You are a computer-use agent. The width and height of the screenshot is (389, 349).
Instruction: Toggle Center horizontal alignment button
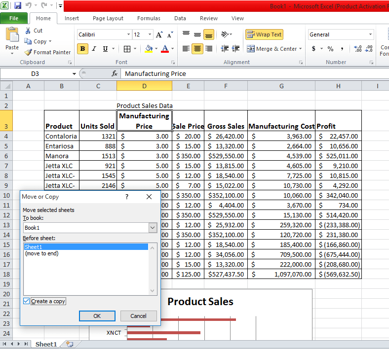197,49
